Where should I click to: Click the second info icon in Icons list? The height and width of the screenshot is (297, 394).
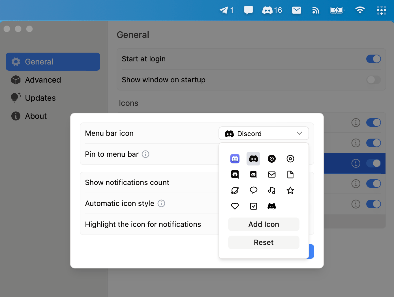tap(356, 143)
